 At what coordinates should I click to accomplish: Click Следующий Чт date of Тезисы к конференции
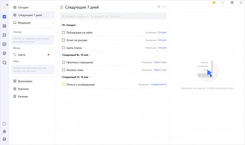159,84
